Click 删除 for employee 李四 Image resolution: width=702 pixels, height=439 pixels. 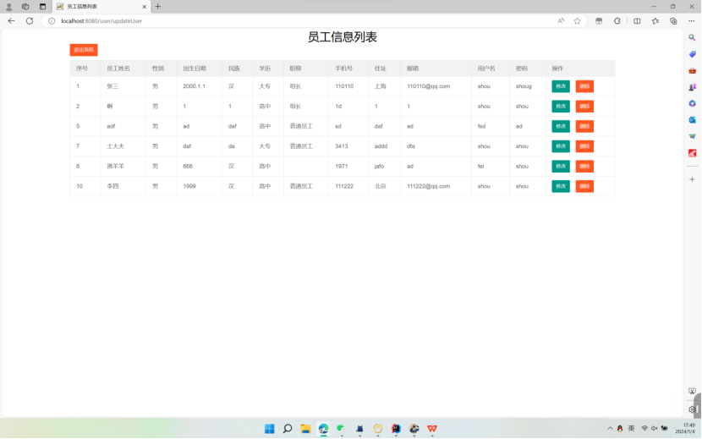click(584, 186)
